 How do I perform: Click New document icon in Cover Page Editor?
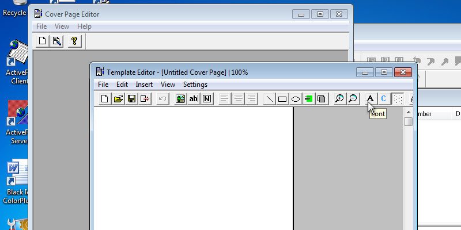pos(43,41)
